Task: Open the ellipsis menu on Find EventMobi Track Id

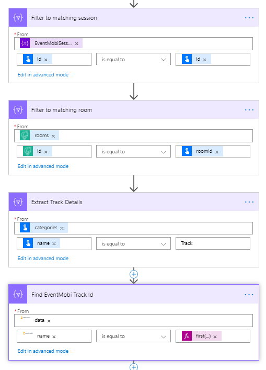Action: click(249, 295)
